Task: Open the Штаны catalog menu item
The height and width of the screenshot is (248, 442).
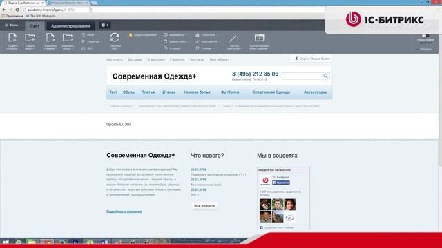Action: click(x=168, y=92)
